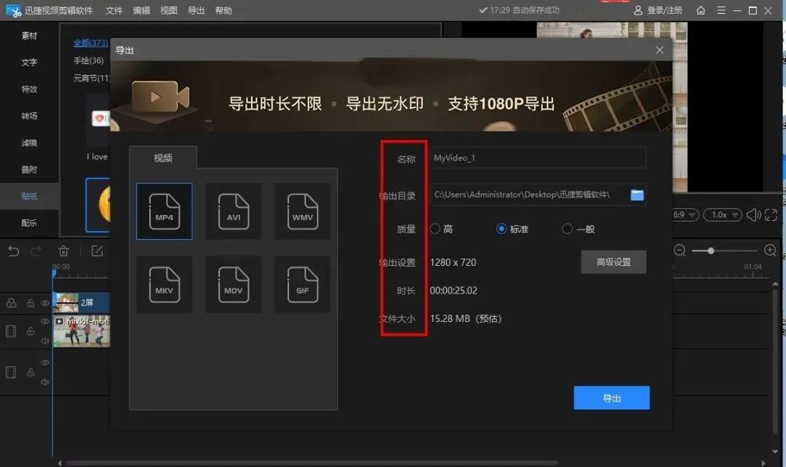The width and height of the screenshot is (786, 467).
Task: Choose 高 quality for export
Action: tap(435, 228)
